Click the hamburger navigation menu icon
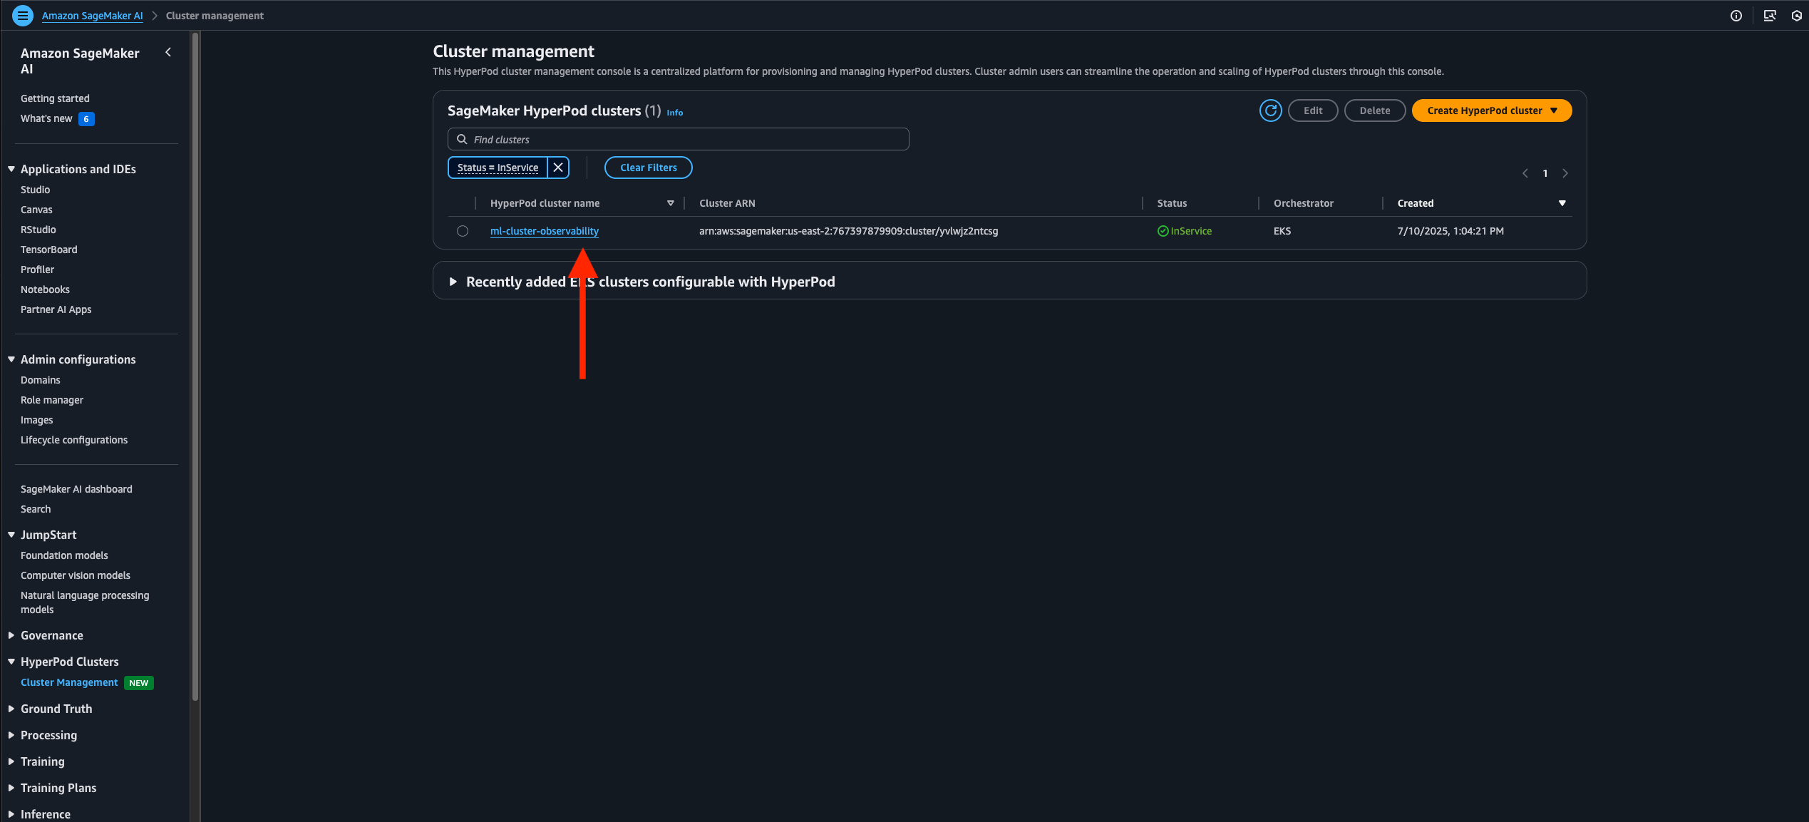The width and height of the screenshot is (1809, 822). click(23, 15)
